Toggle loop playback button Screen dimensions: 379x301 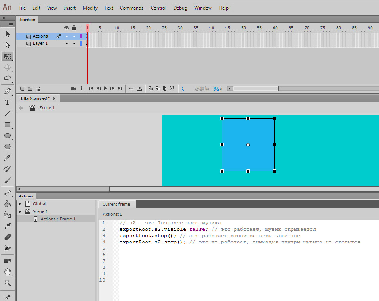pos(139,89)
